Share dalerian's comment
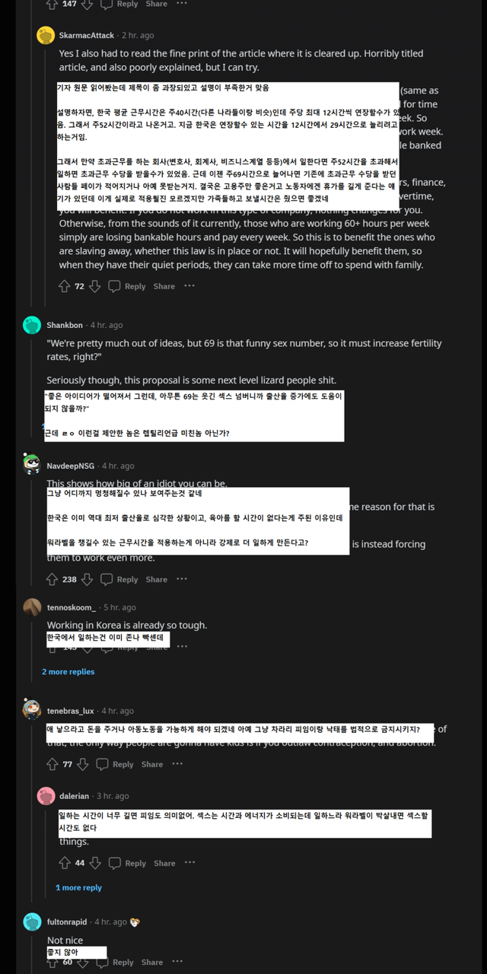Screen dimensions: 487x974 (164, 863)
